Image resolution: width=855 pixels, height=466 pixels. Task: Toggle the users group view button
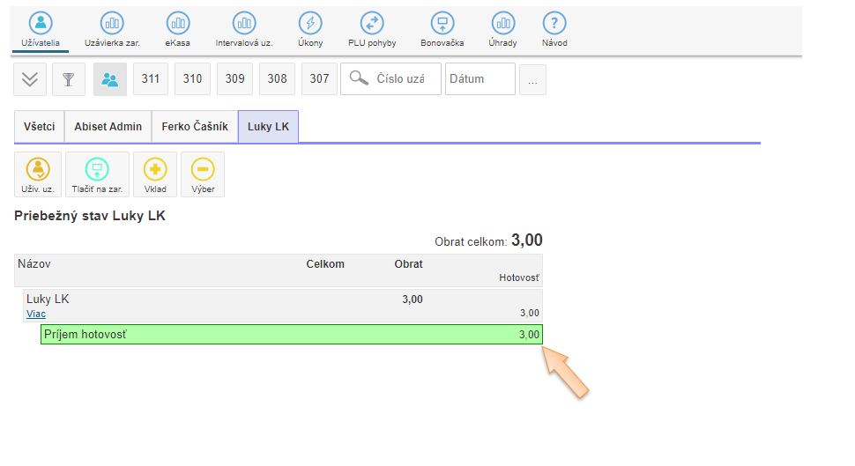point(110,79)
